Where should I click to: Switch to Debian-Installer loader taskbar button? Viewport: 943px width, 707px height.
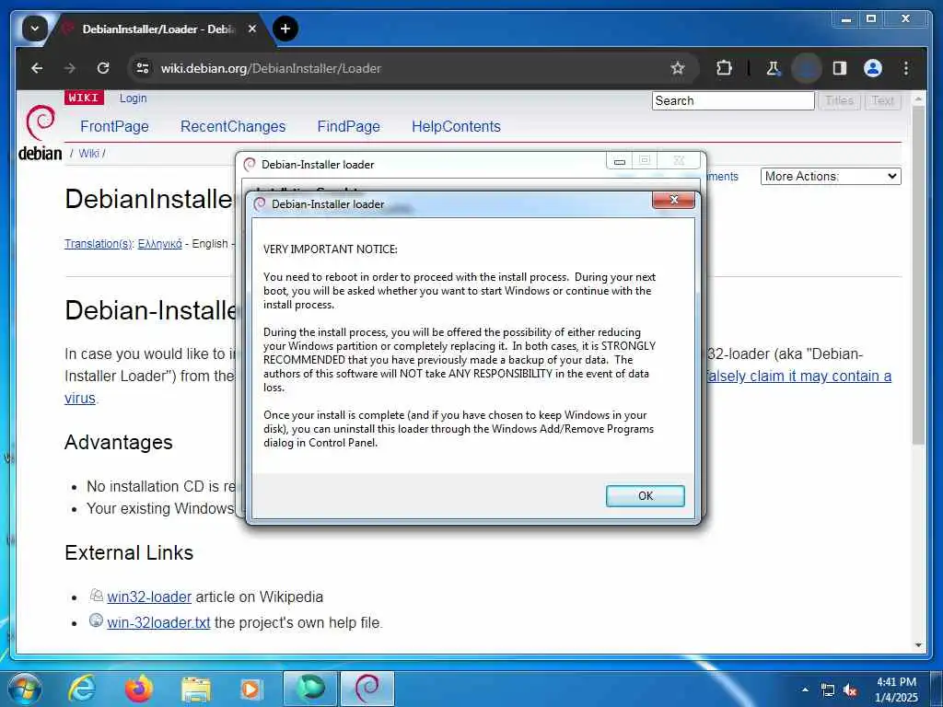click(367, 689)
